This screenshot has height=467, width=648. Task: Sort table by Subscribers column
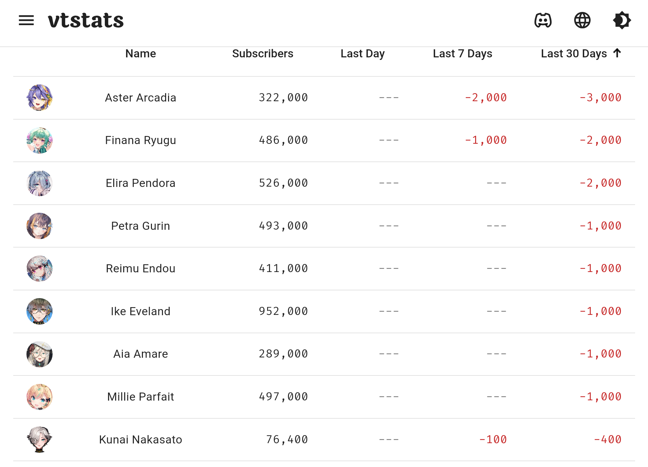(263, 54)
